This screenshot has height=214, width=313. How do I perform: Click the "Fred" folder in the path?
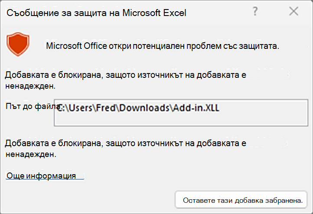106,108
